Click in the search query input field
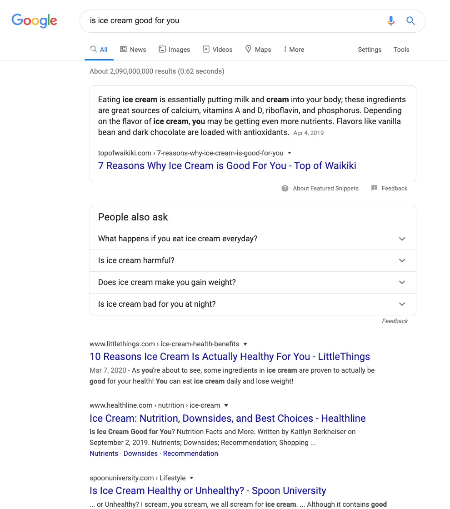The width and height of the screenshot is (450, 509). 227,21
